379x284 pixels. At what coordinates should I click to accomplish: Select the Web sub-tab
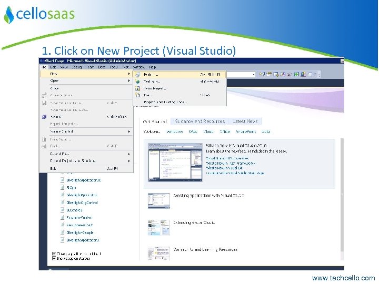tap(193, 131)
